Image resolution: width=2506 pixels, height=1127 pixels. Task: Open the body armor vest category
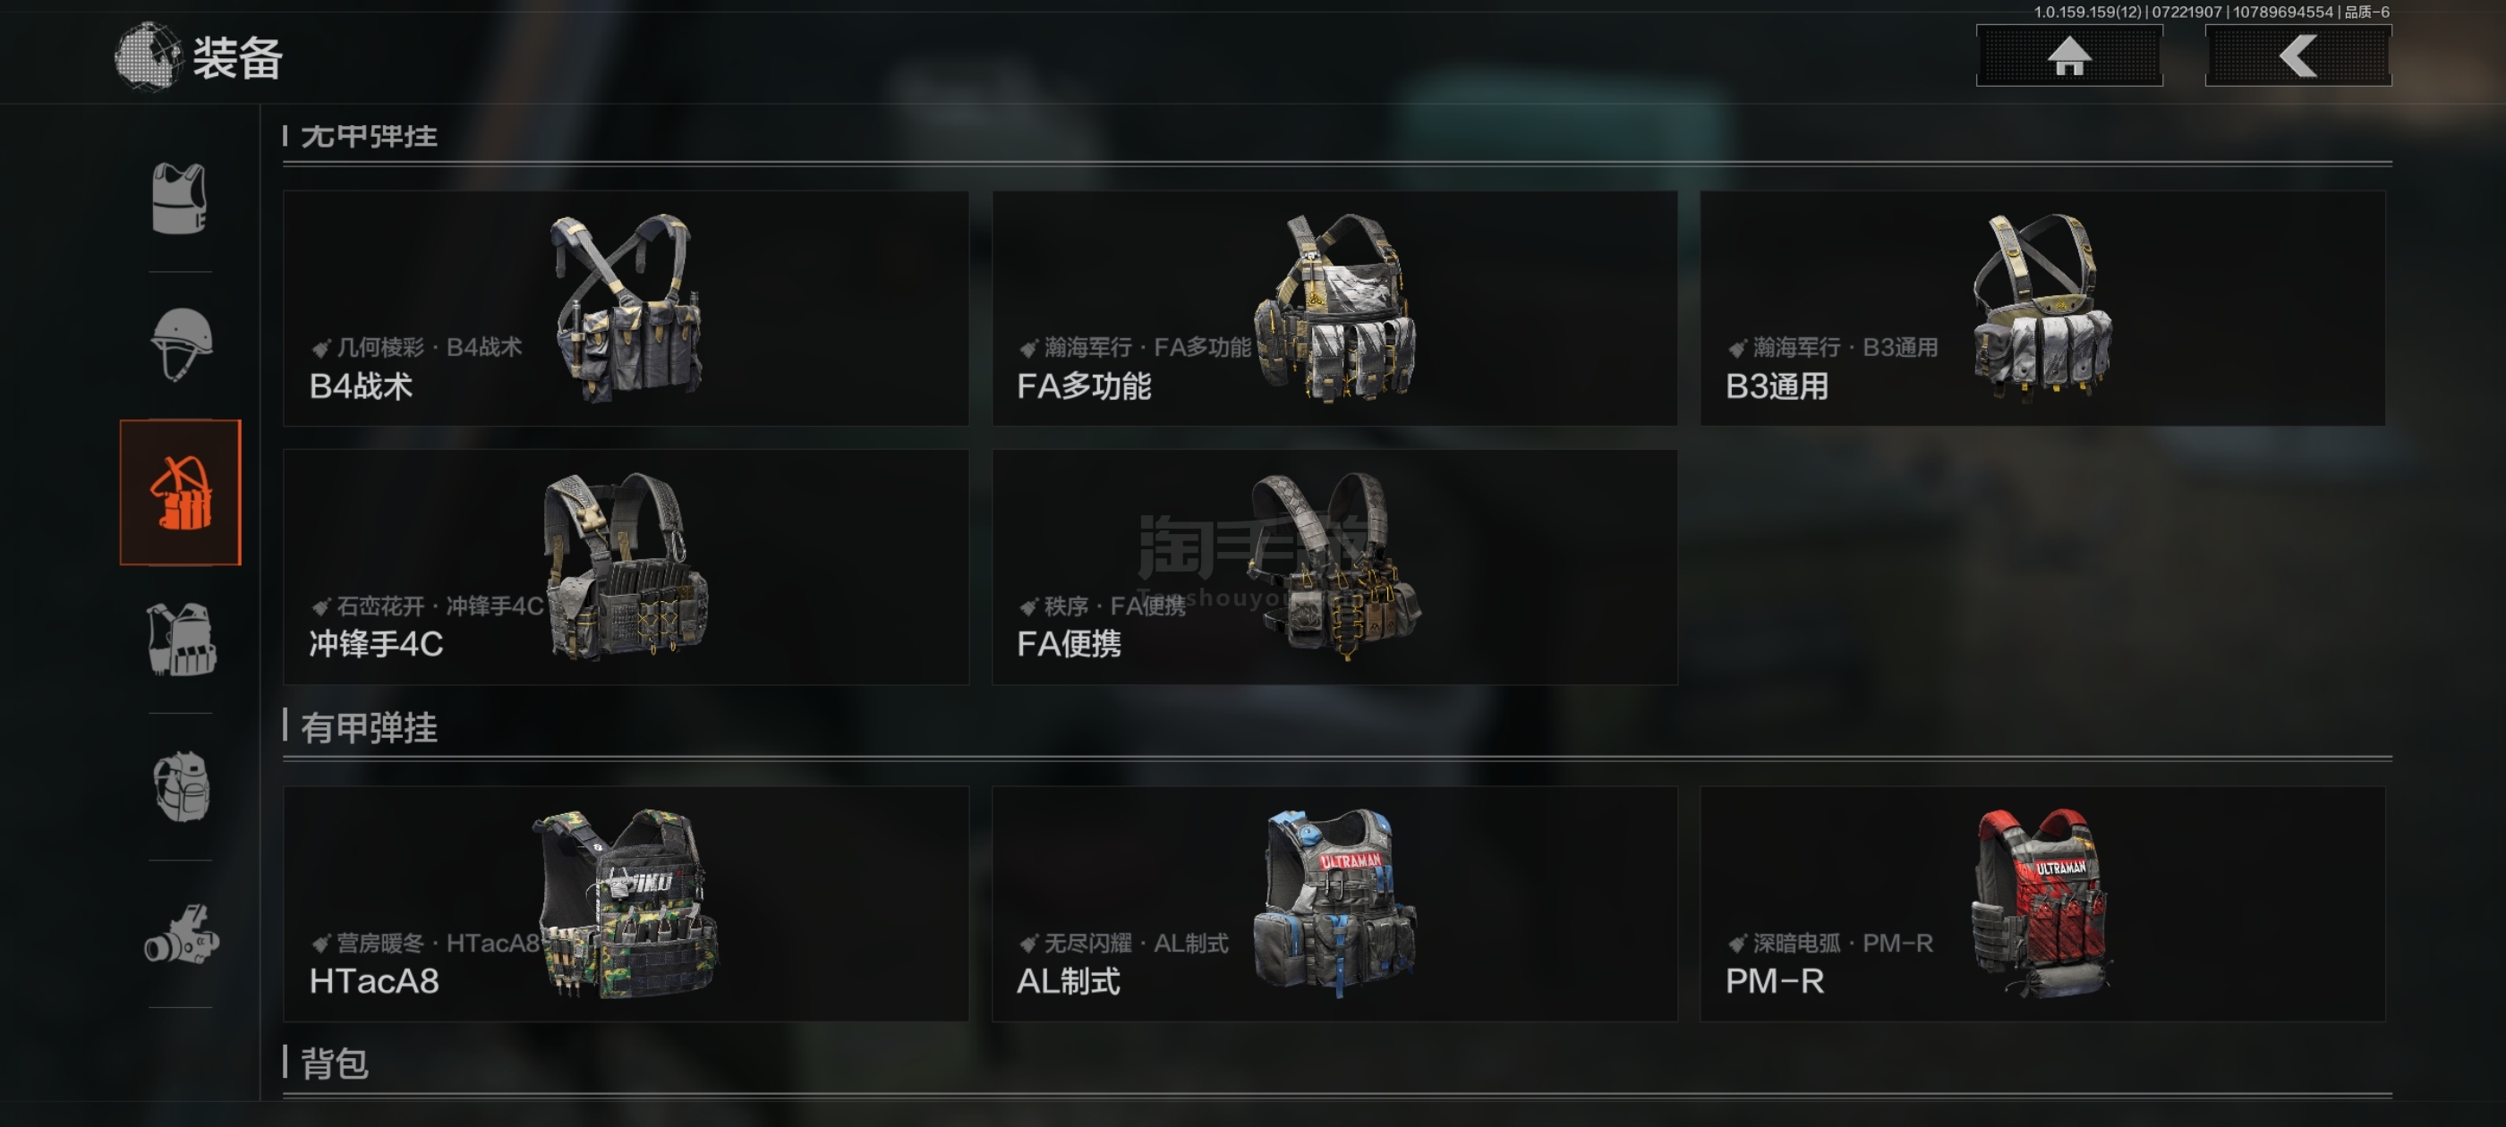coord(180,199)
